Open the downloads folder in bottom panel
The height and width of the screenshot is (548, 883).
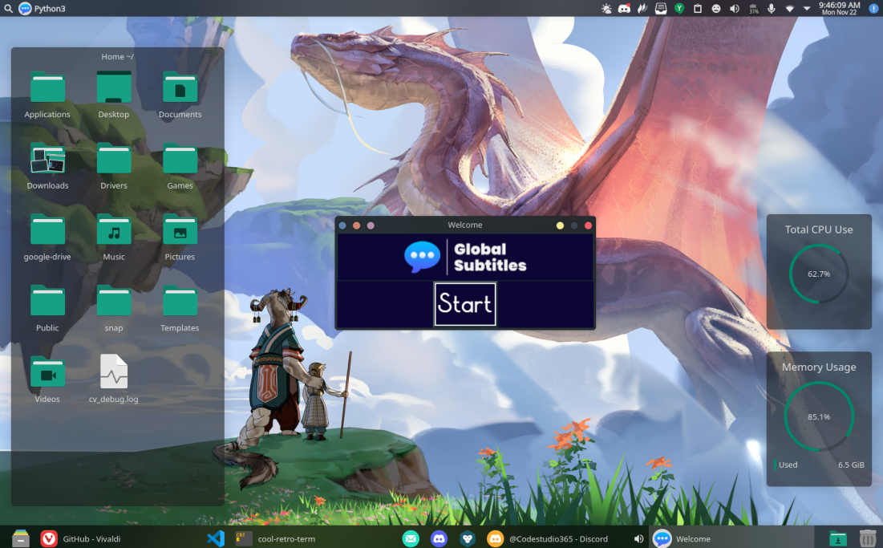tap(838, 539)
